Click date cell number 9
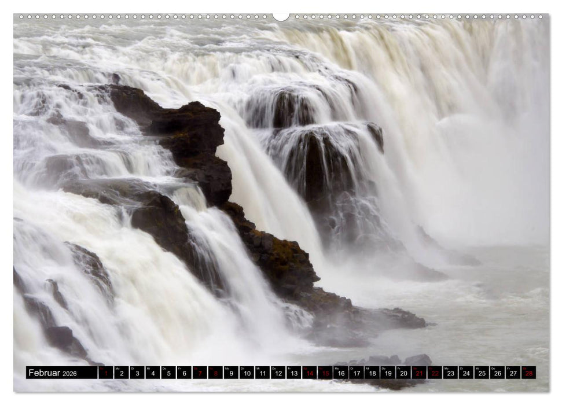The width and height of the screenshot is (562, 405). (x=231, y=373)
